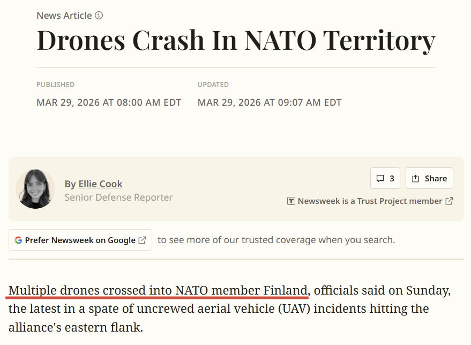Click Ellie Cook's author photo
The image size is (471, 345).
[x=35, y=189]
